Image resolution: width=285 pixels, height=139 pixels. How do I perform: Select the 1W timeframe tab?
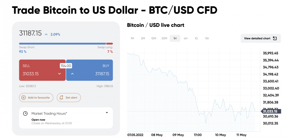click(207, 38)
